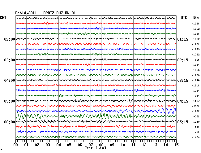Click the Feb14,2011 date text
The height and width of the screenshot is (153, 201).
pyautogui.click(x=26, y=13)
